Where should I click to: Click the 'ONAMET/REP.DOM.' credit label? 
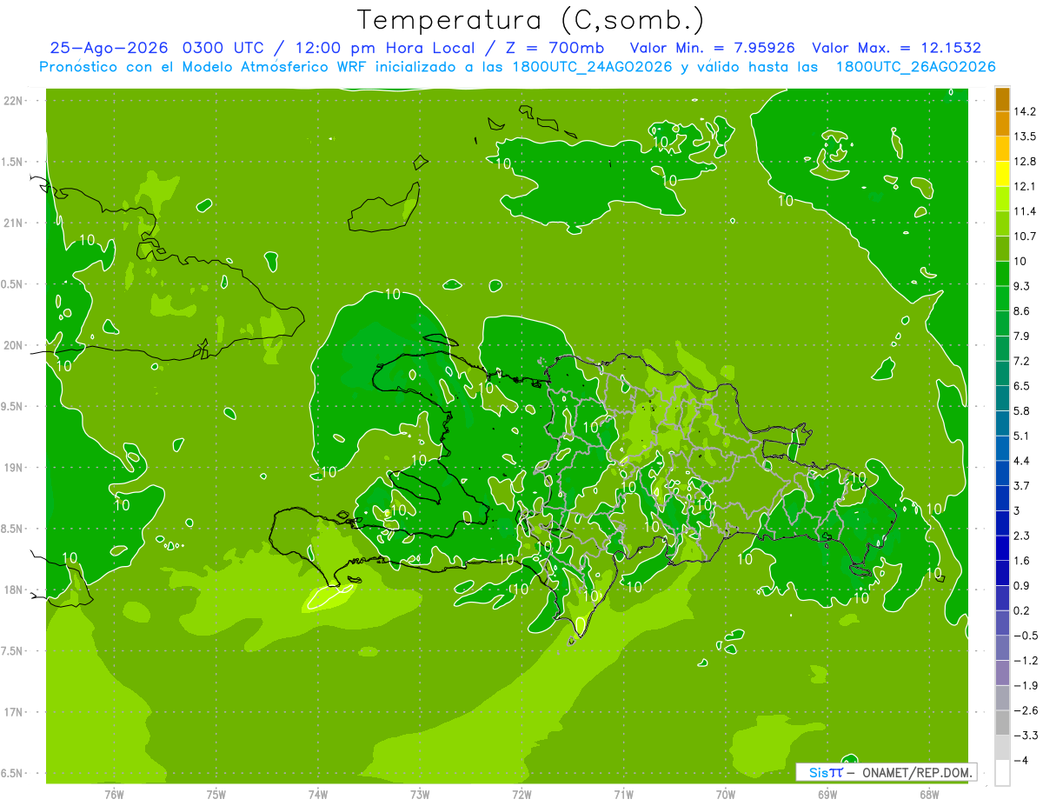click(918, 772)
